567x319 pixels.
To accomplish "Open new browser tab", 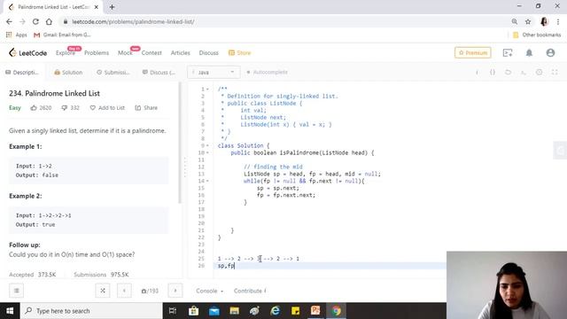I will 113,7.
